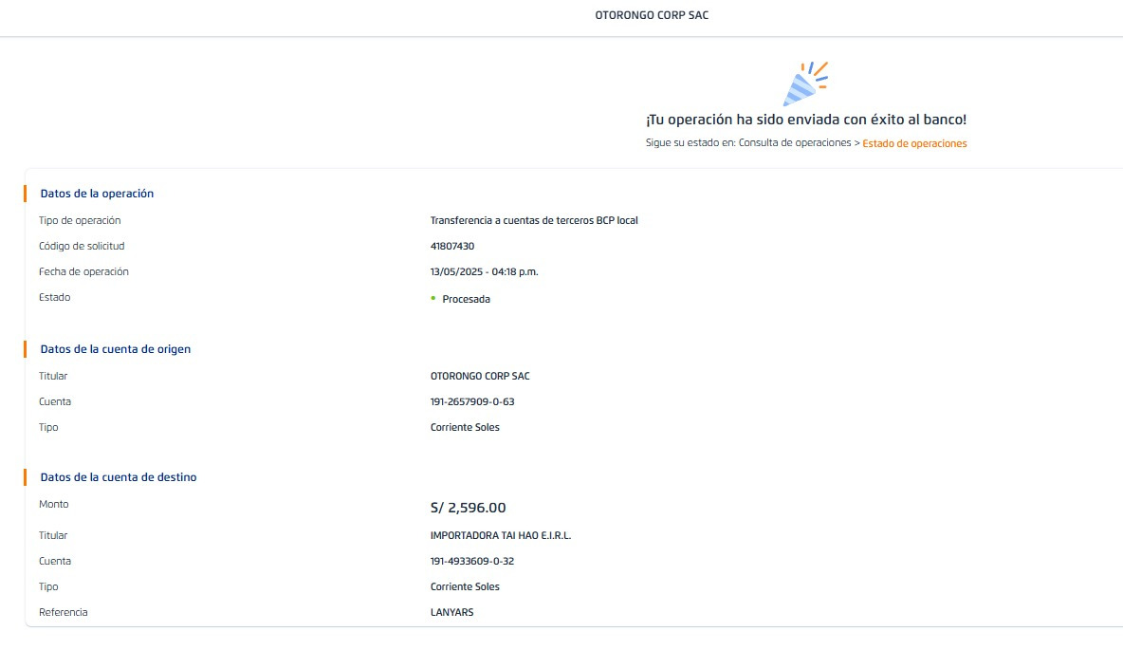Screen dimensions: 1123x650
Task: Click the green status dot beside Procesada
Action: tap(433, 298)
